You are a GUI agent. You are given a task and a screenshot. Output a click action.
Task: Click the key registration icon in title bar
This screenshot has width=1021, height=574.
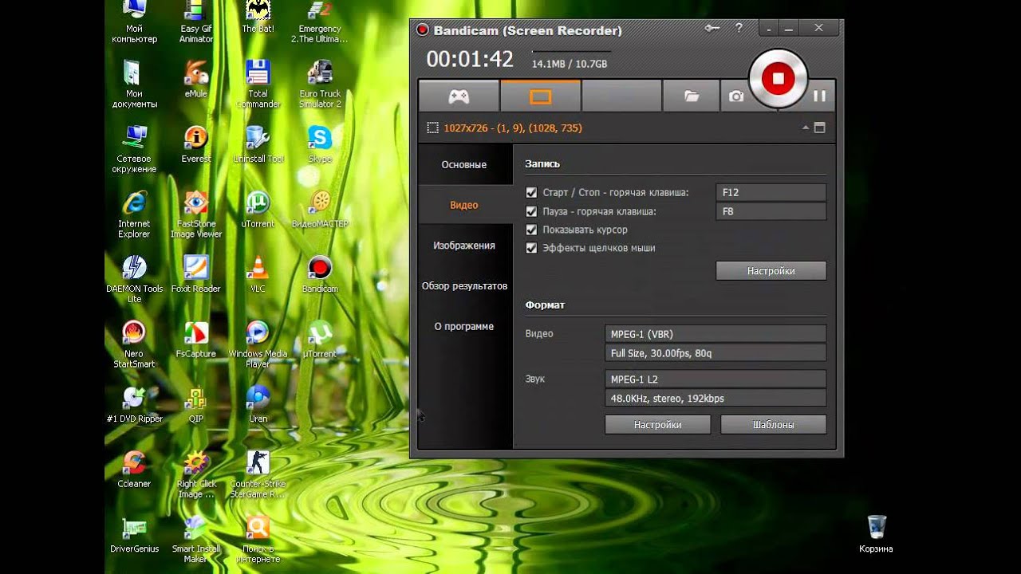(x=712, y=28)
